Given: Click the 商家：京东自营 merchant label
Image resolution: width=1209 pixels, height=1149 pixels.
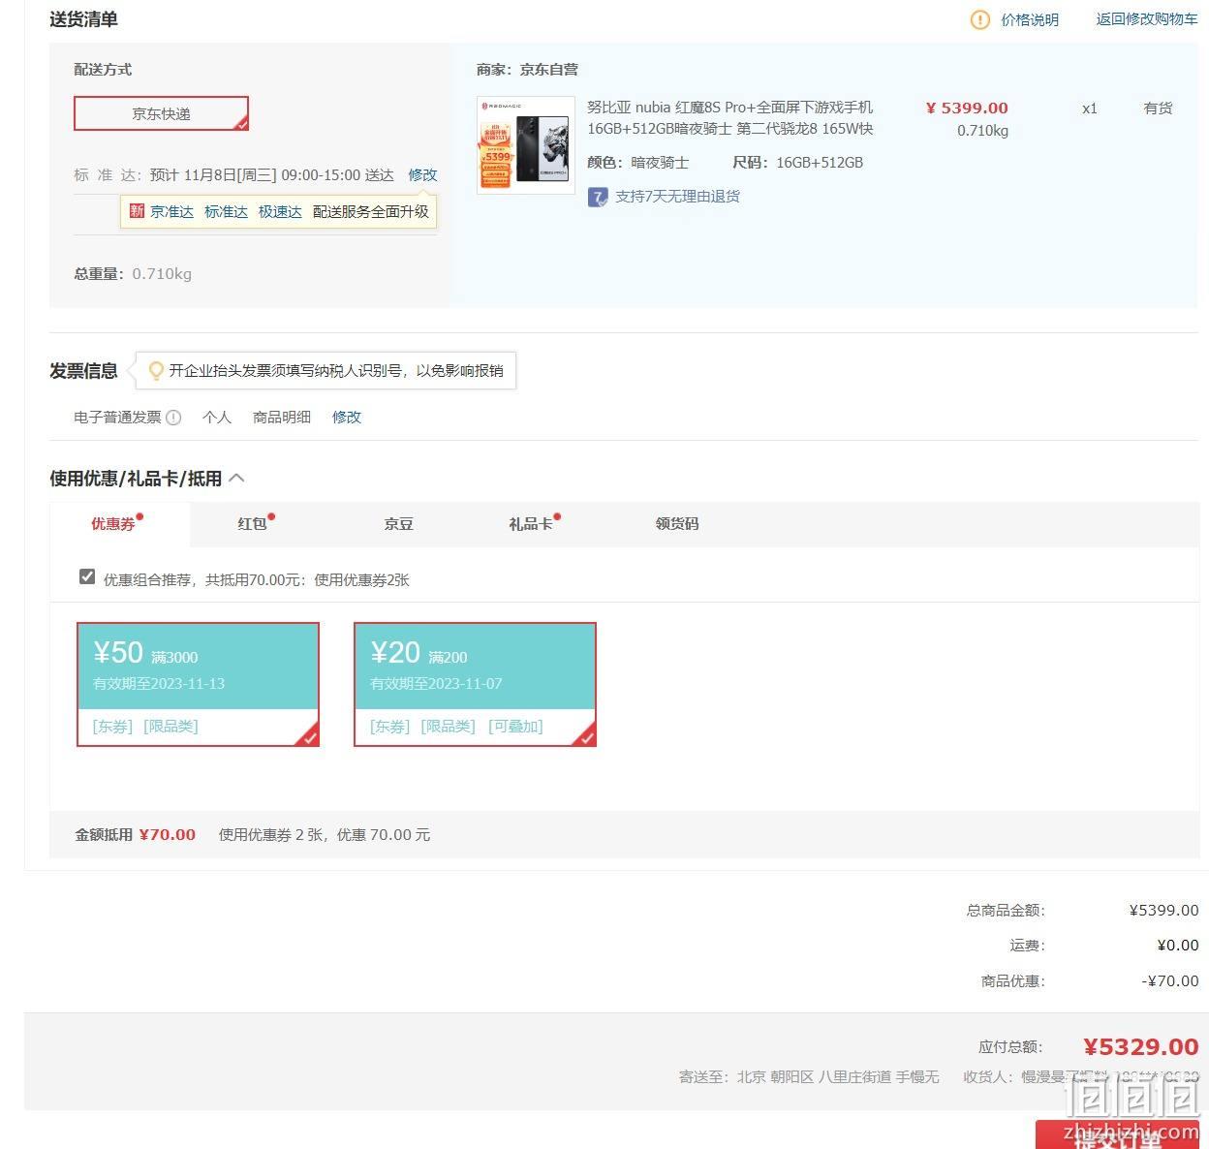Looking at the screenshot, I should [x=527, y=70].
